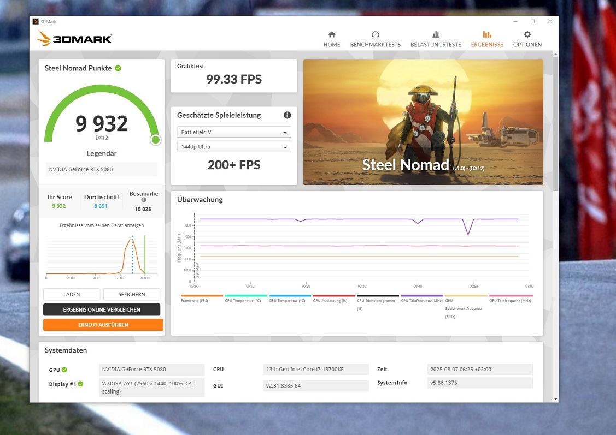
Task: Click the Bestmarke value 10 025
Action: click(143, 209)
